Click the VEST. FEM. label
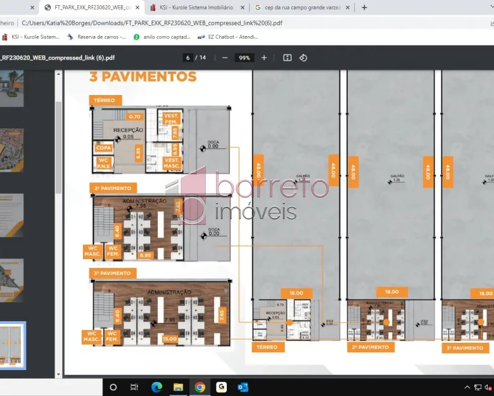 (x=171, y=119)
